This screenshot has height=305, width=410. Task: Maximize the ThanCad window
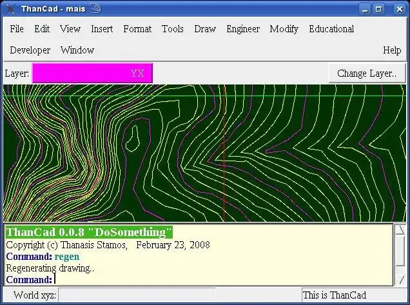click(378, 10)
